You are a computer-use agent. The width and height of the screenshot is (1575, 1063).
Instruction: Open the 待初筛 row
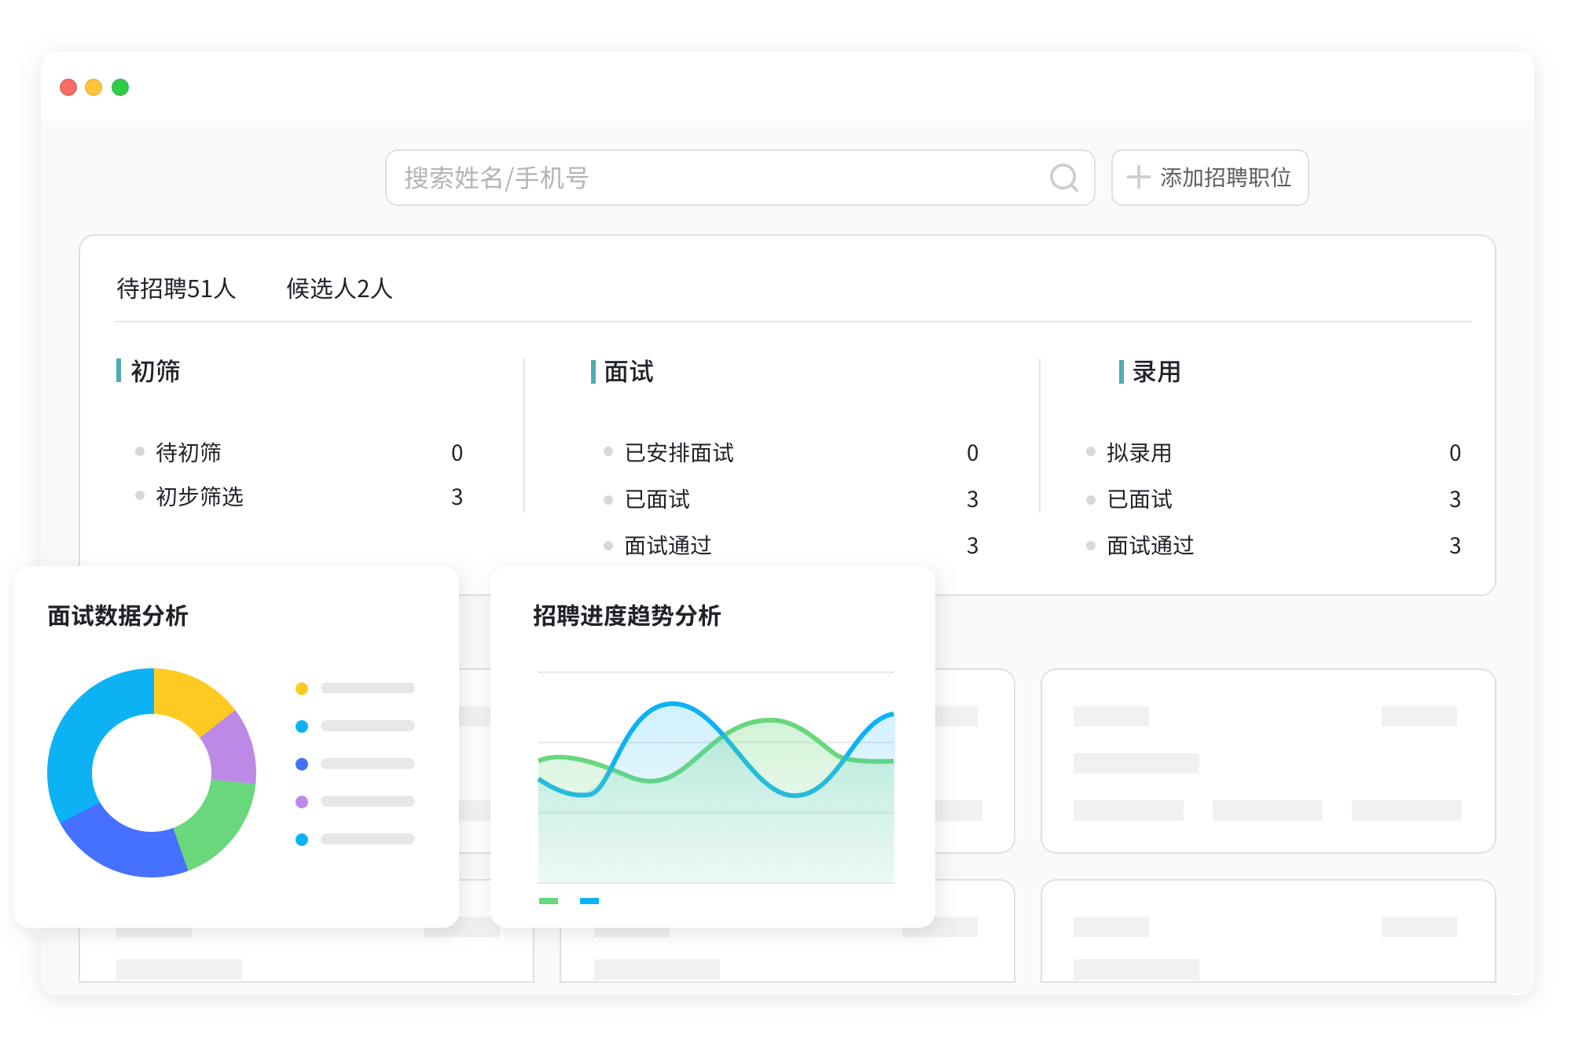[299, 453]
